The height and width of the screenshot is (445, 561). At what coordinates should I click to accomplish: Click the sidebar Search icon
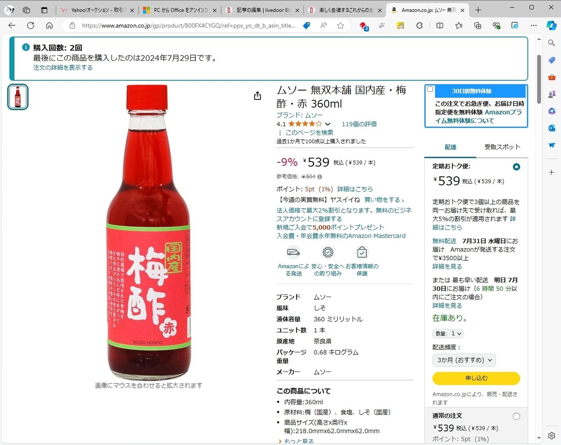(552, 43)
